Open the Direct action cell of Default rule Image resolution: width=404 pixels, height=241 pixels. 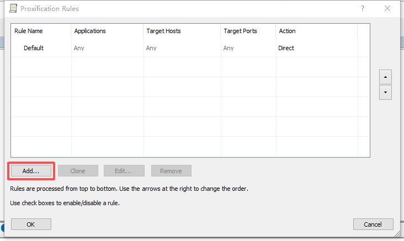click(x=286, y=48)
